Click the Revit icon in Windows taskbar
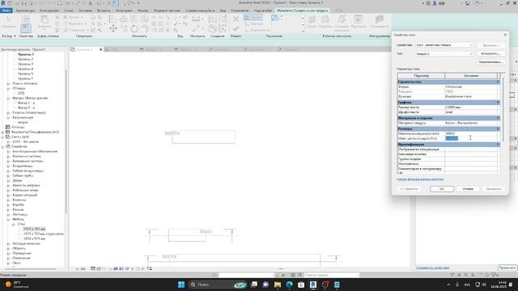 (313, 285)
